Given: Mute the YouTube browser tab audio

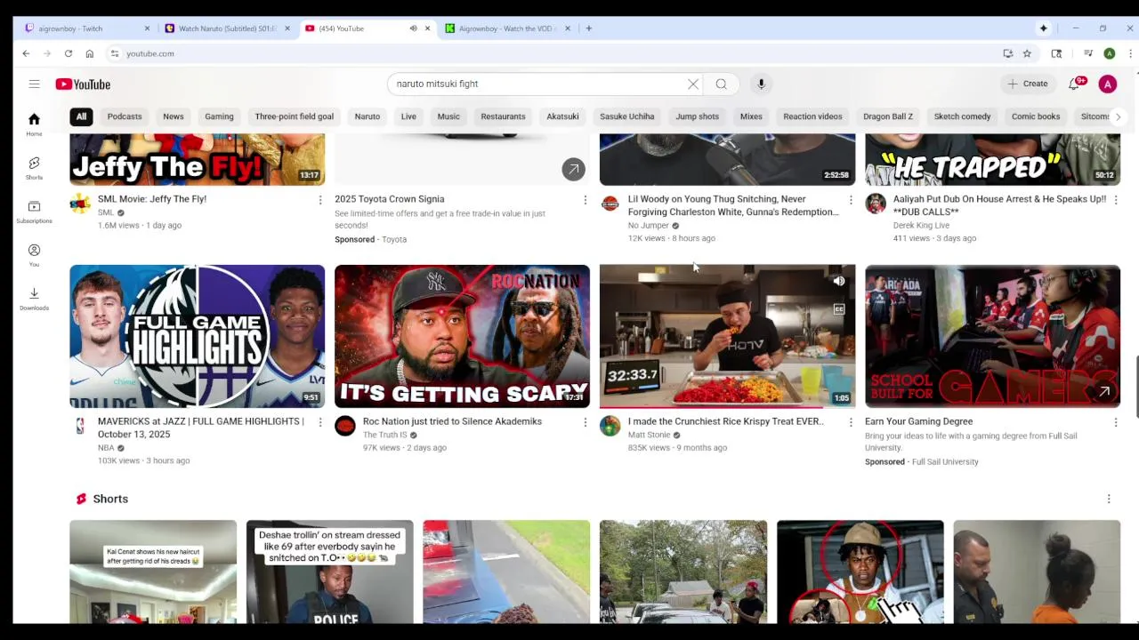Looking at the screenshot, I should click(x=413, y=28).
